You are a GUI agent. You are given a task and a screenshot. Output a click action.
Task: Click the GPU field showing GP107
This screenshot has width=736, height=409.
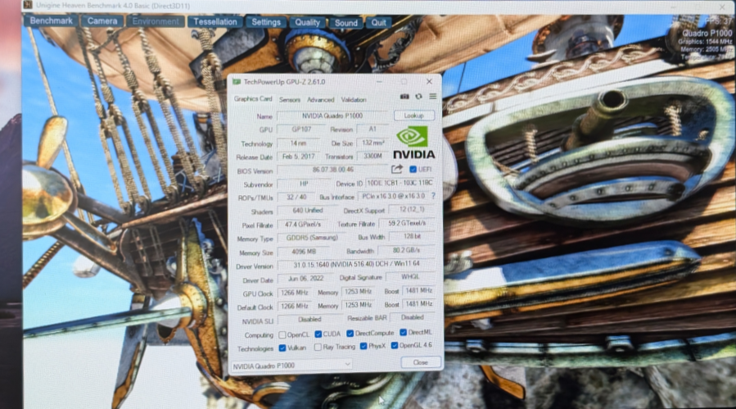tap(301, 129)
